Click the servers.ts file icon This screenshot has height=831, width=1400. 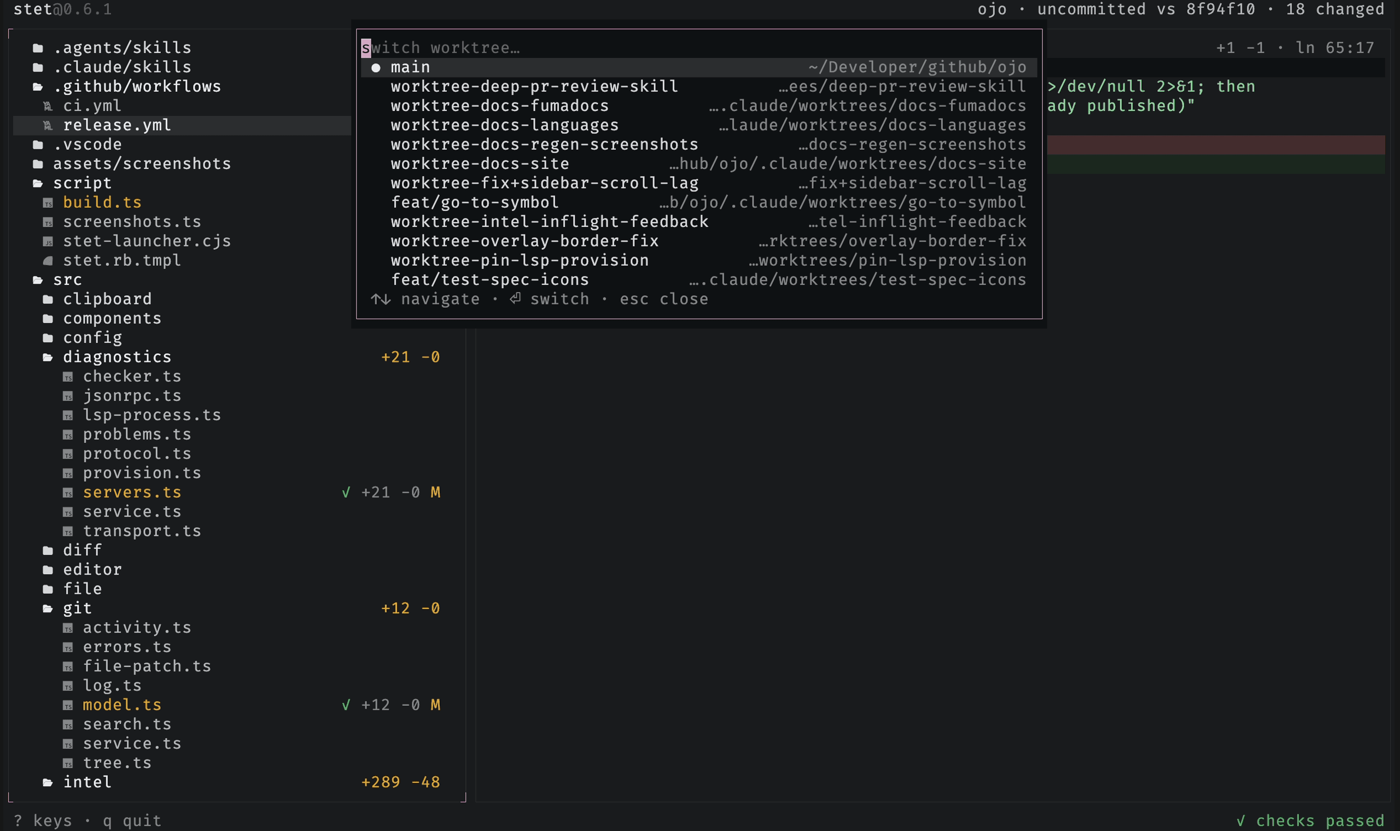(x=68, y=493)
